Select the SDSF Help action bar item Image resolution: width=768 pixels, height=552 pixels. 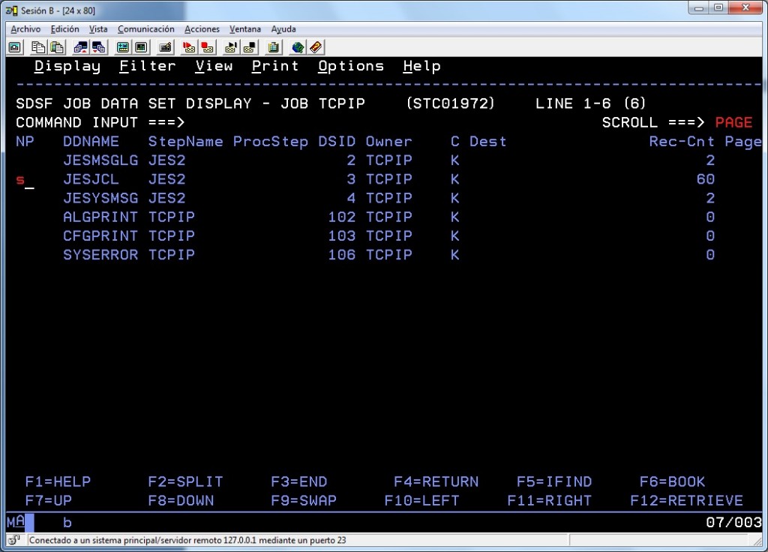[421, 66]
